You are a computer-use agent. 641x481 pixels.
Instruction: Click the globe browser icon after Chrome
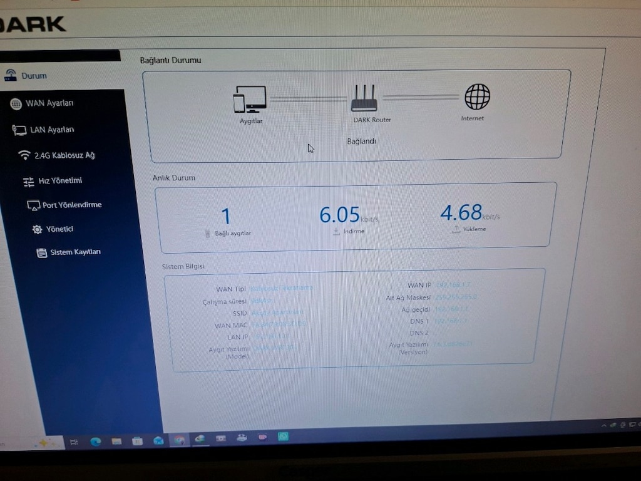200,439
